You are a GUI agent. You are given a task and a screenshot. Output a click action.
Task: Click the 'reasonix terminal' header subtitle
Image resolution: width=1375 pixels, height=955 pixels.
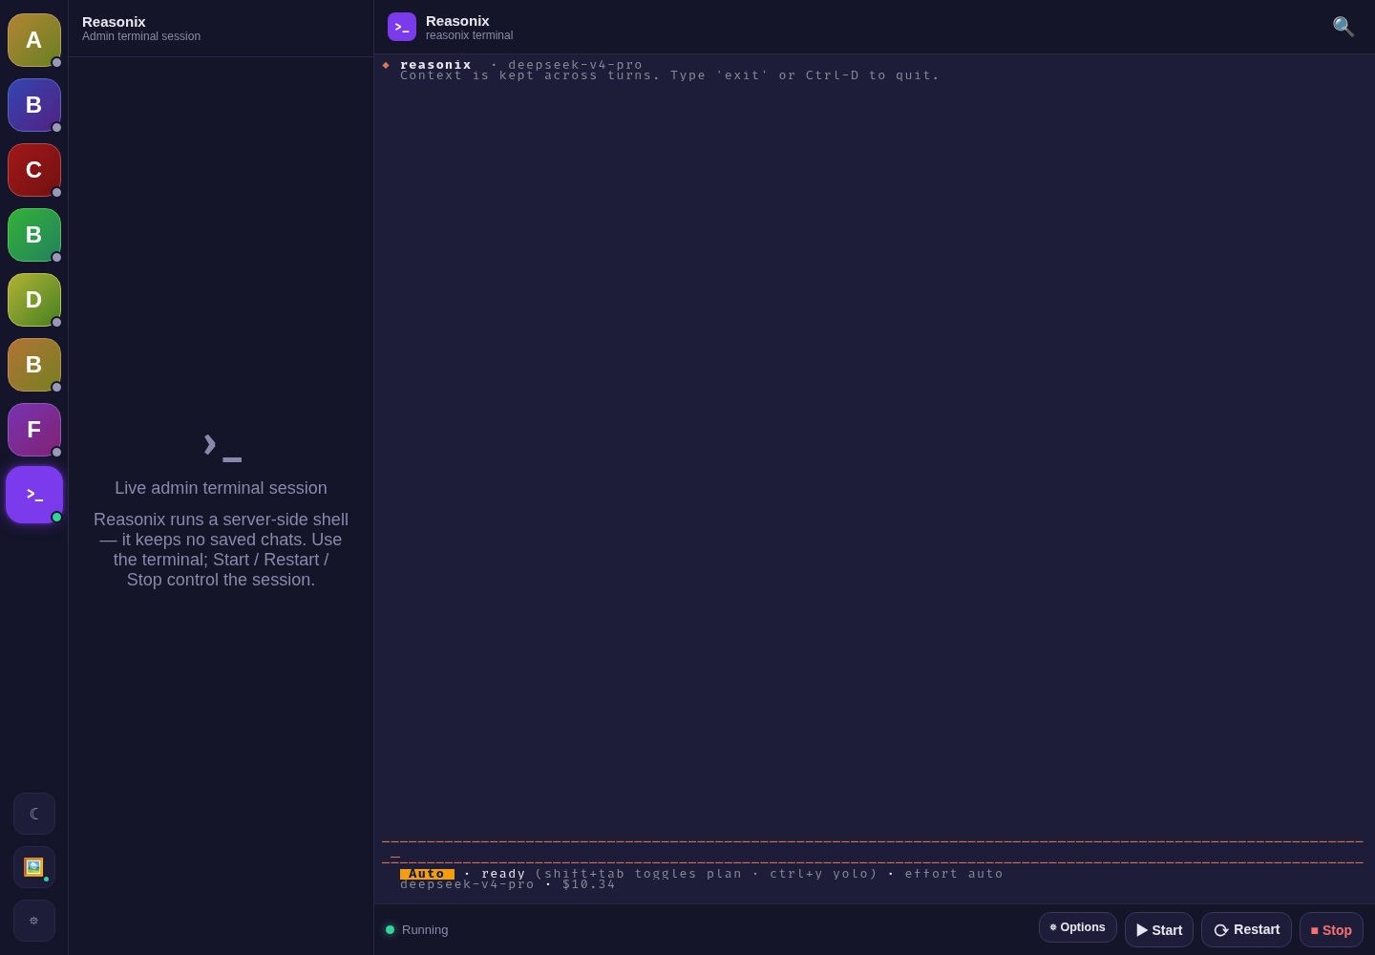(469, 35)
